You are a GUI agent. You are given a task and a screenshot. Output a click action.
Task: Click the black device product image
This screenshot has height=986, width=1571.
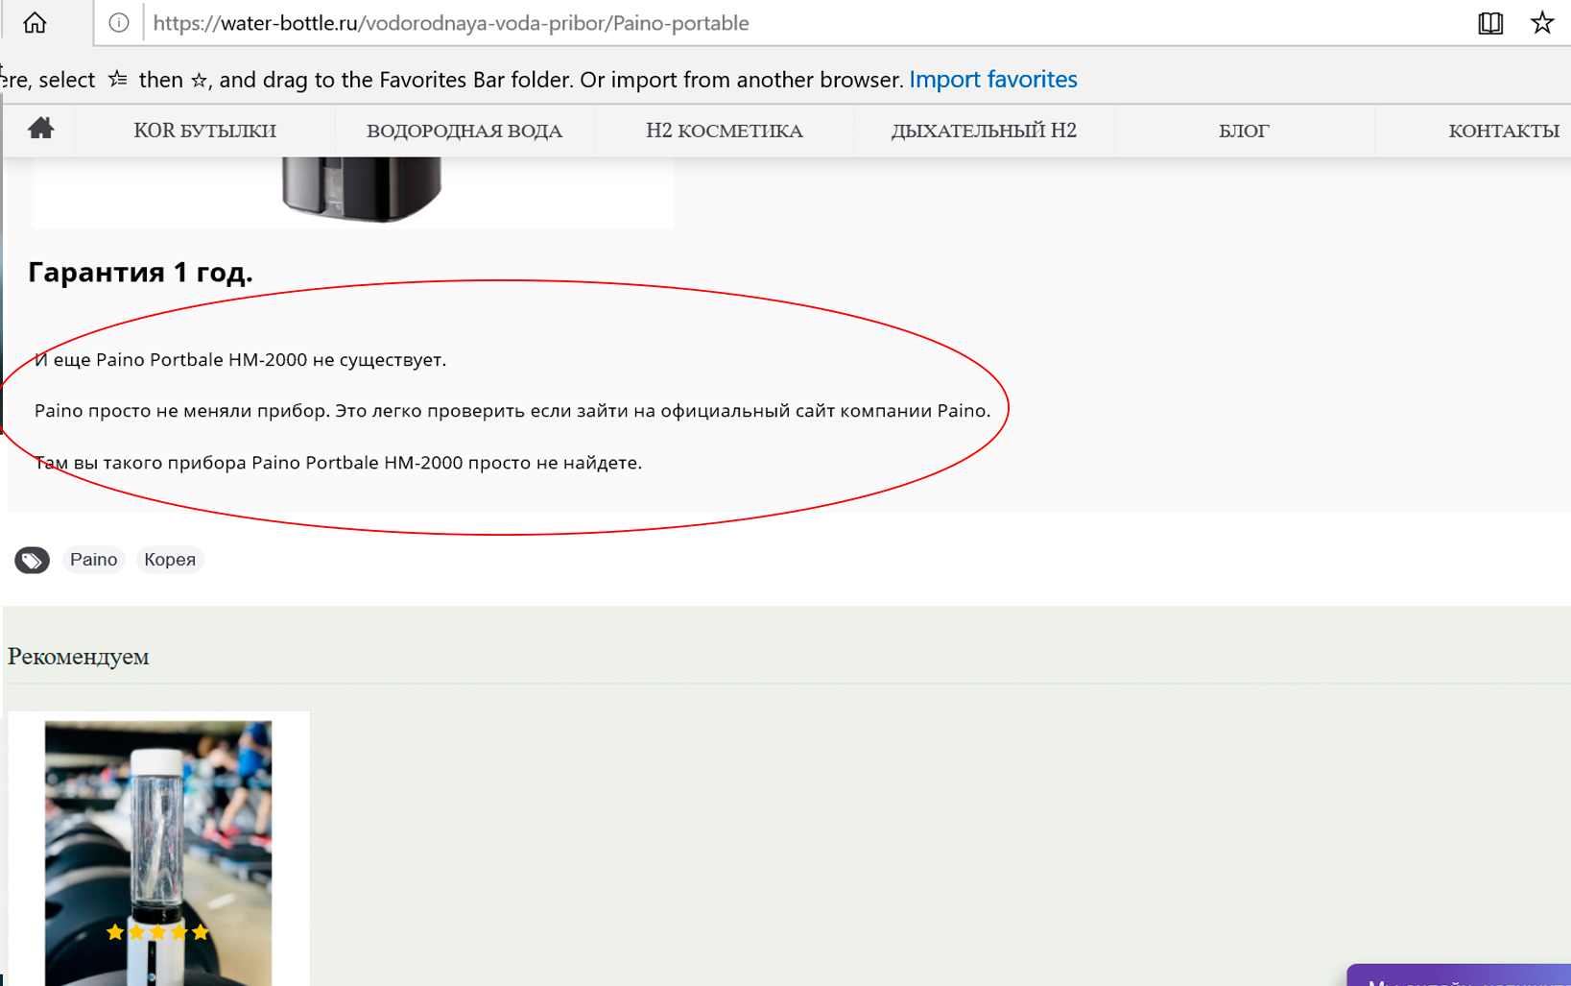(x=361, y=189)
